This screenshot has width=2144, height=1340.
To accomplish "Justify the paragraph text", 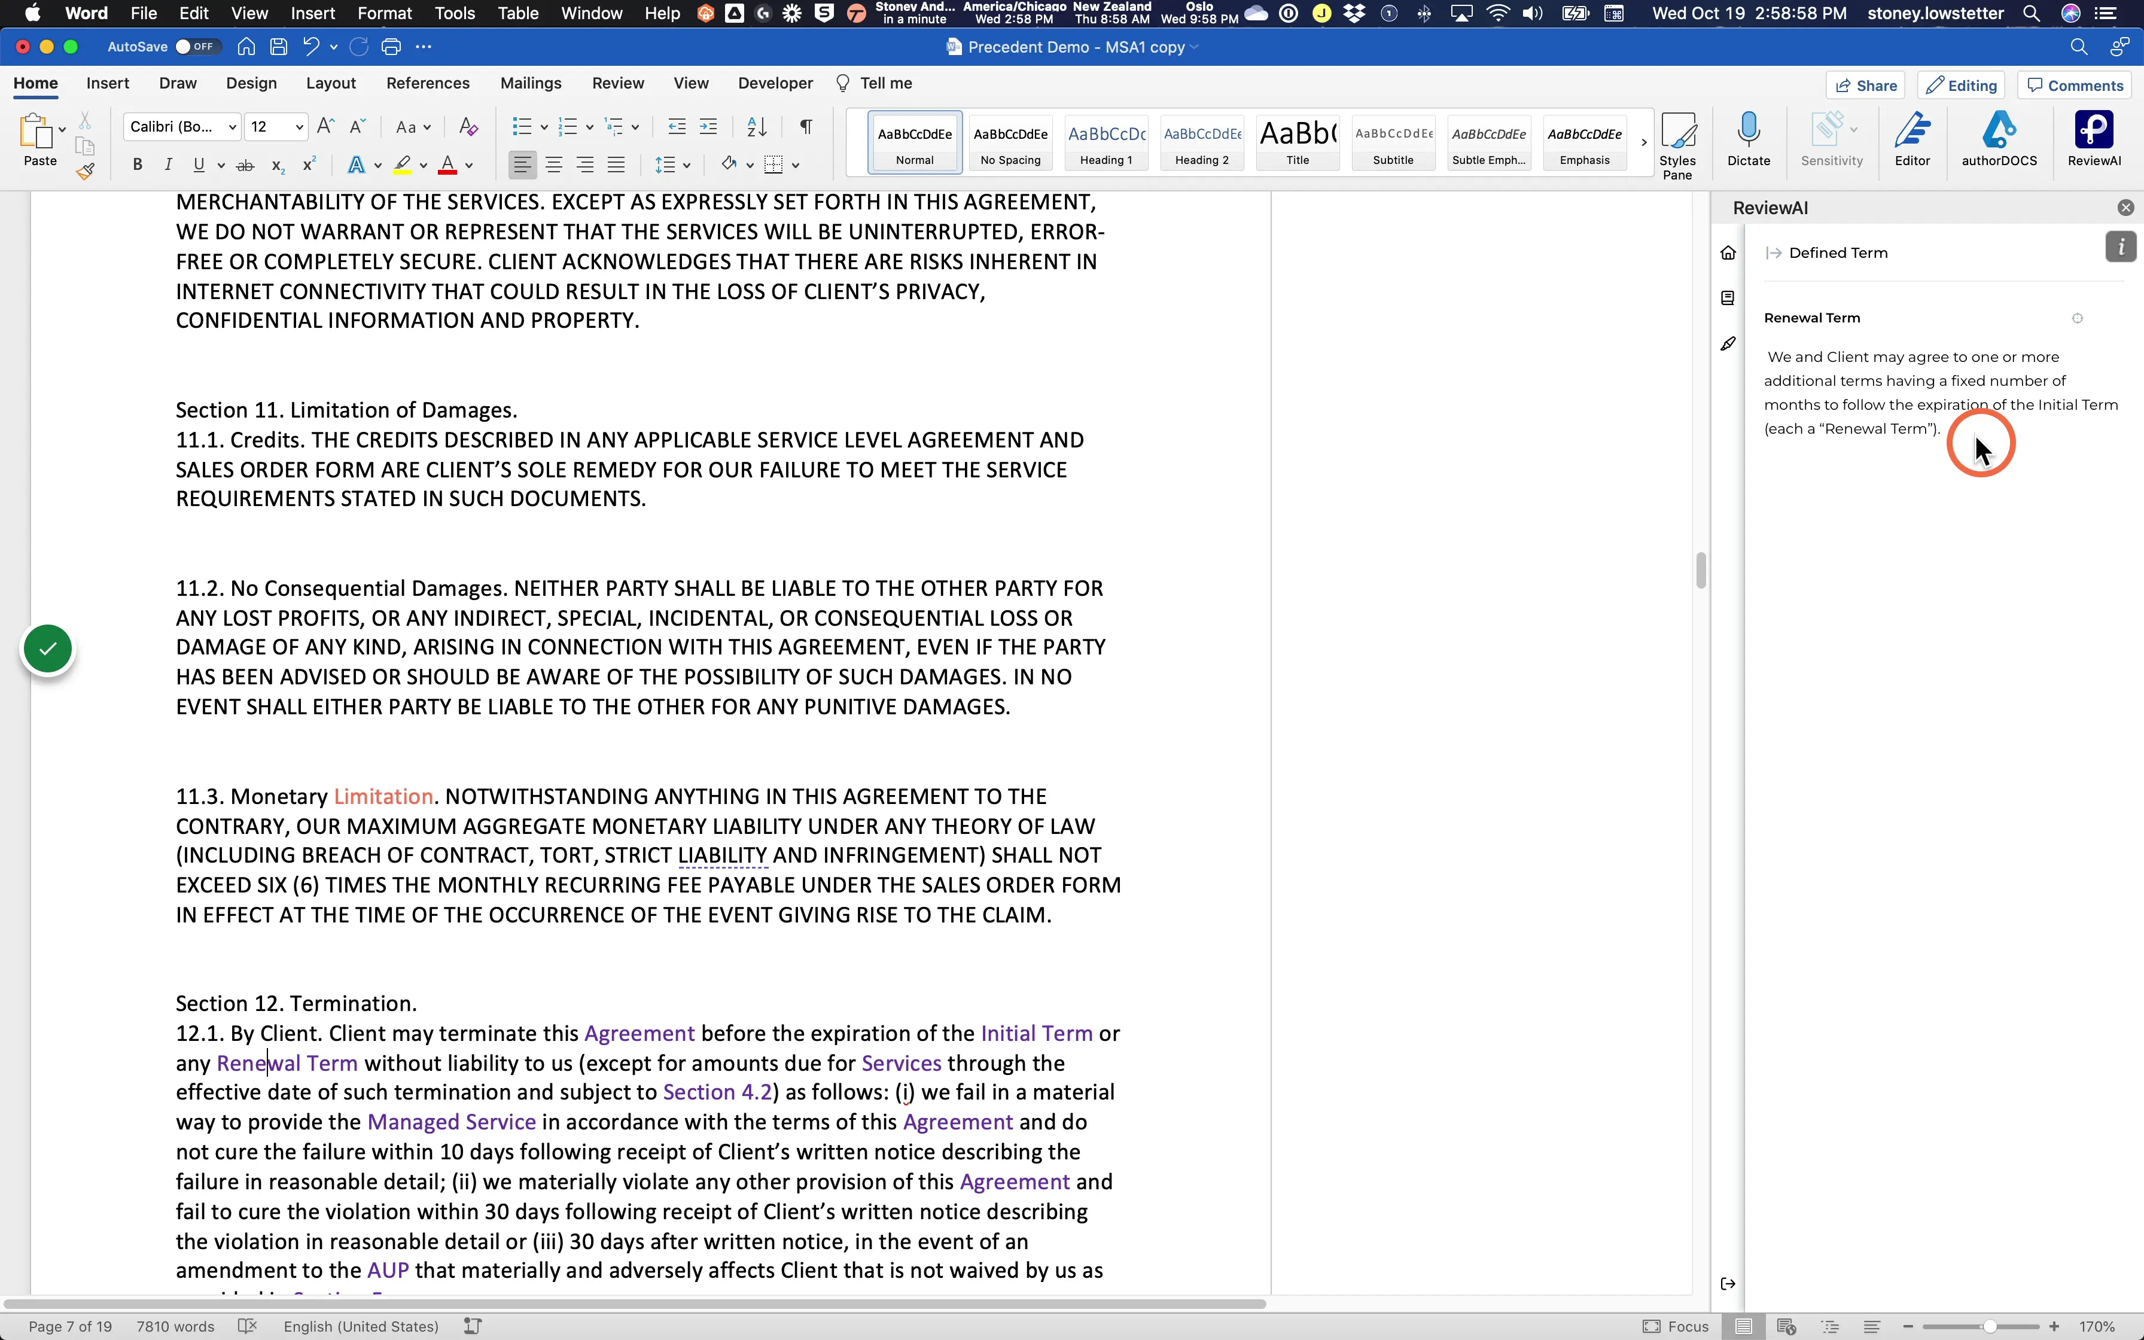I will 617,165.
